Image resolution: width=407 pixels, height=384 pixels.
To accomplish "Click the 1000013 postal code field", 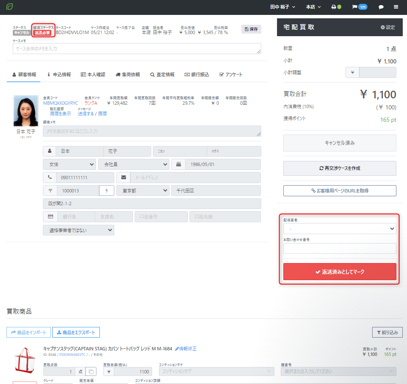I will coord(78,191).
